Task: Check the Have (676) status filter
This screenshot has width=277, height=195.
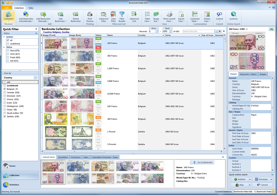Action: click(8, 50)
